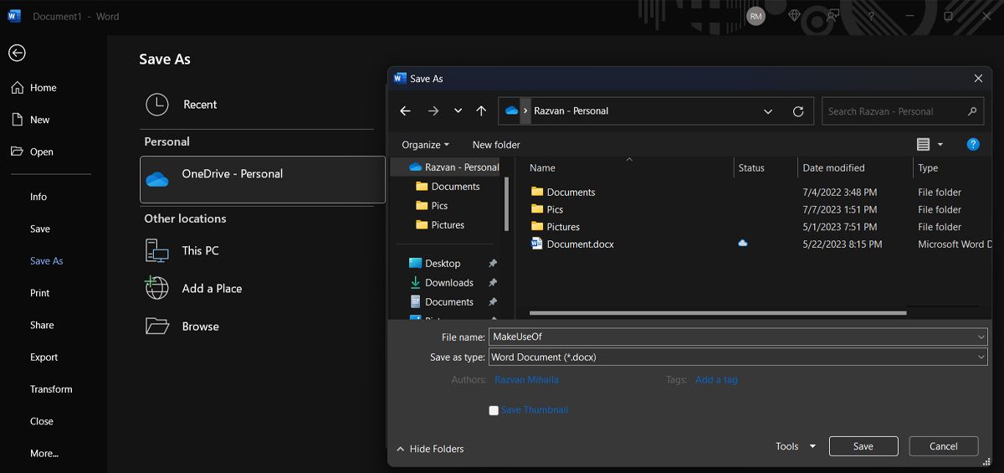The width and height of the screenshot is (1004, 473).
Task: Collapse folders with Hide Folders
Action: pyautogui.click(x=430, y=449)
